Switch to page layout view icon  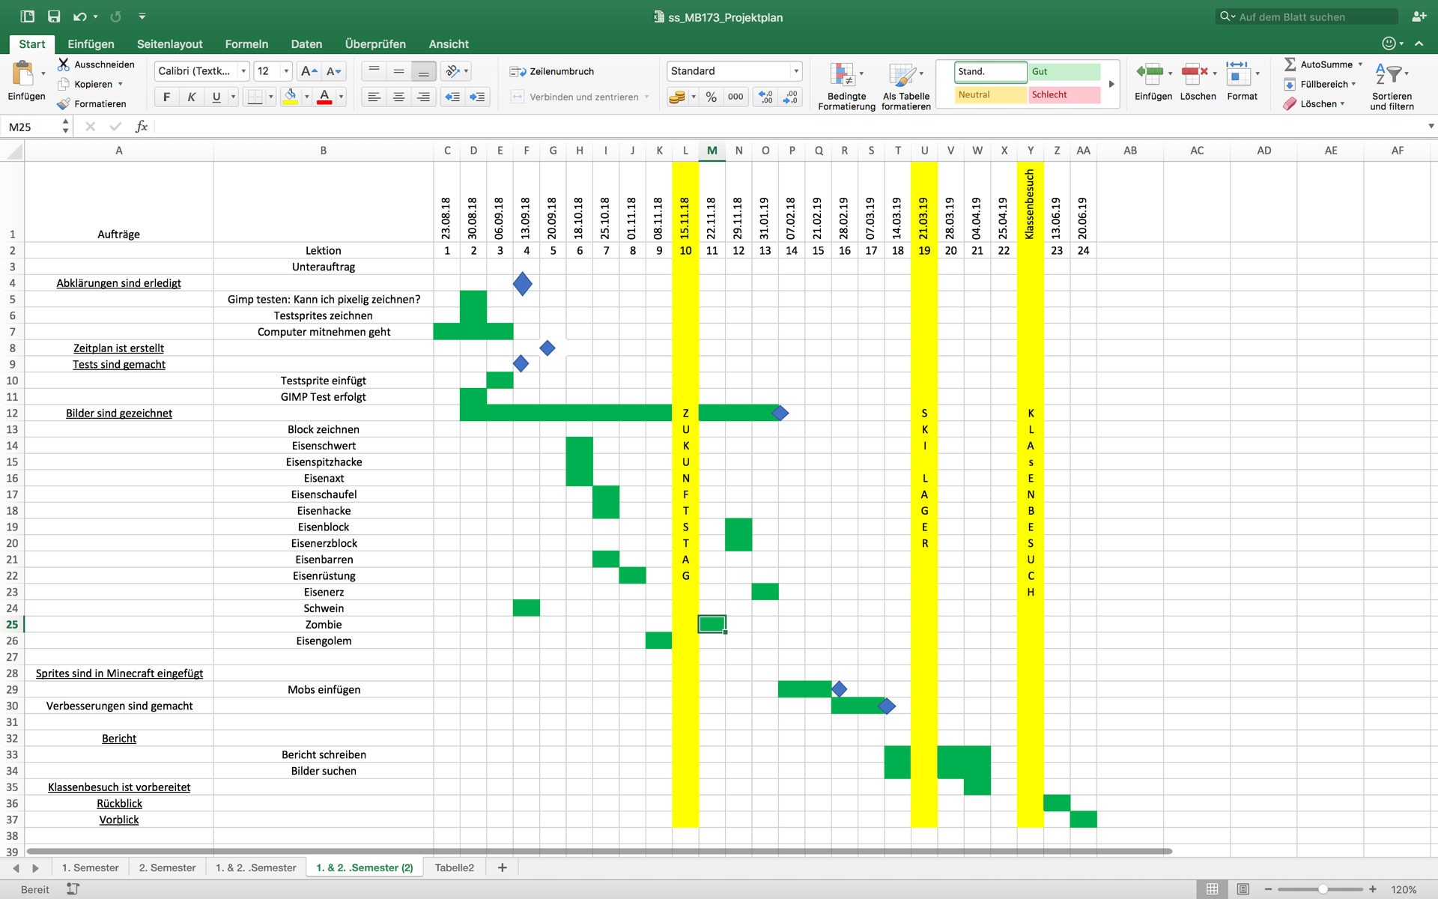tap(1243, 889)
